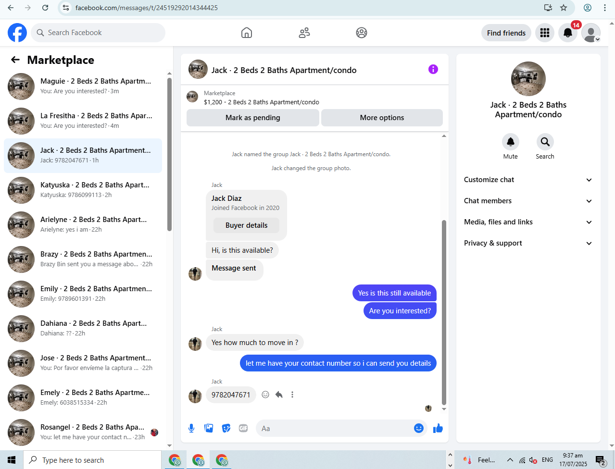Open Emily conversation

pos(83,294)
